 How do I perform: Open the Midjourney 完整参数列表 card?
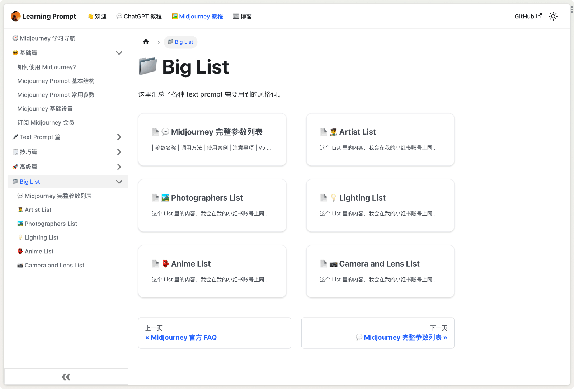(212, 140)
